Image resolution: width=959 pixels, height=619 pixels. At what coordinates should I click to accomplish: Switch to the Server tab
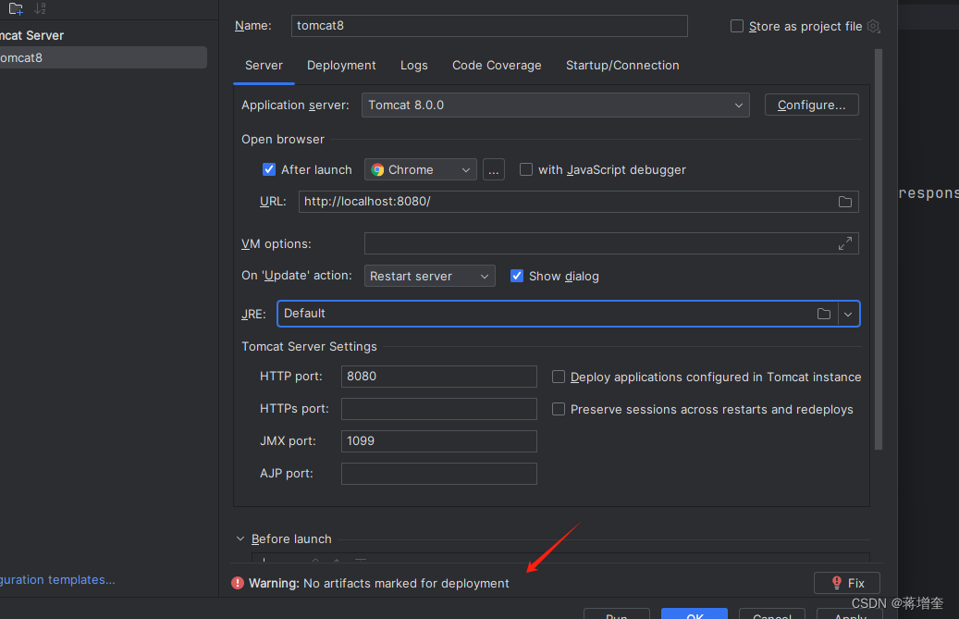264,66
